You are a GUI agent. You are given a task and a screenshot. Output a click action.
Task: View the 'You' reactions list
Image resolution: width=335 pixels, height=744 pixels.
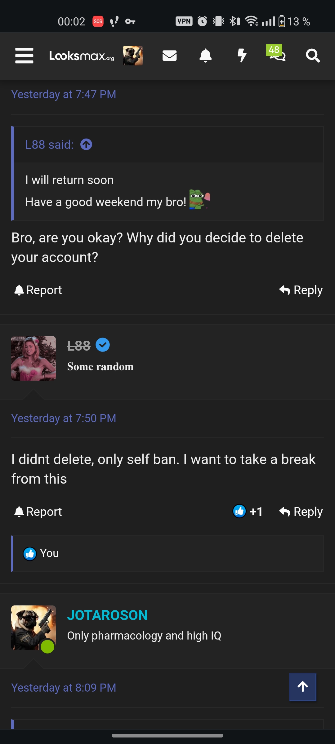coord(49,553)
